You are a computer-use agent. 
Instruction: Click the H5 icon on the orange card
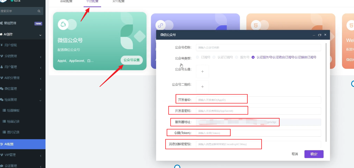pyautogui.click(x=255, y=25)
